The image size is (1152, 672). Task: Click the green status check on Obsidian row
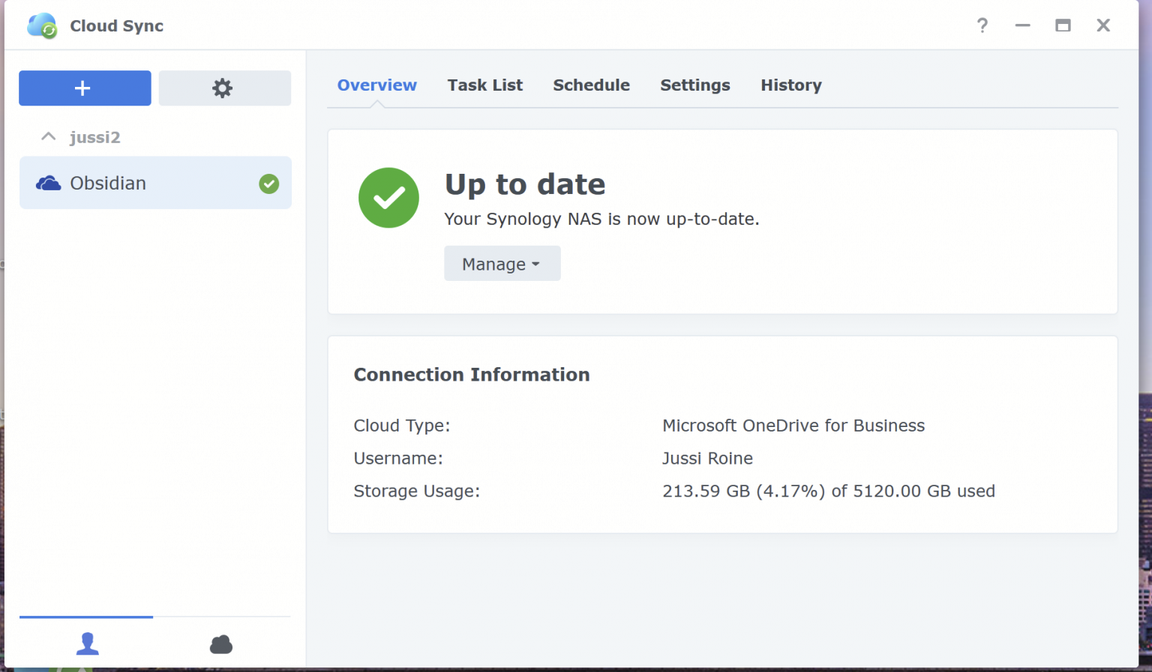pyautogui.click(x=269, y=184)
